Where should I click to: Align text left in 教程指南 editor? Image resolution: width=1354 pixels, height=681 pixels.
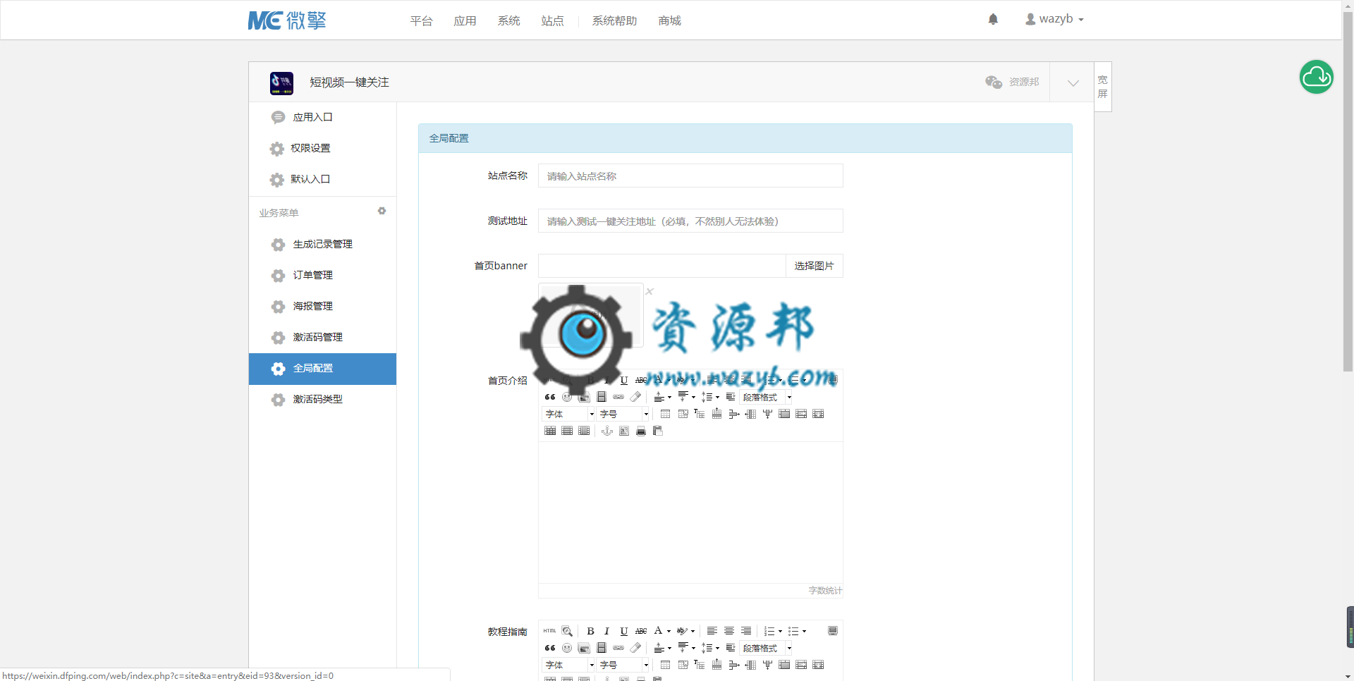pyautogui.click(x=712, y=631)
